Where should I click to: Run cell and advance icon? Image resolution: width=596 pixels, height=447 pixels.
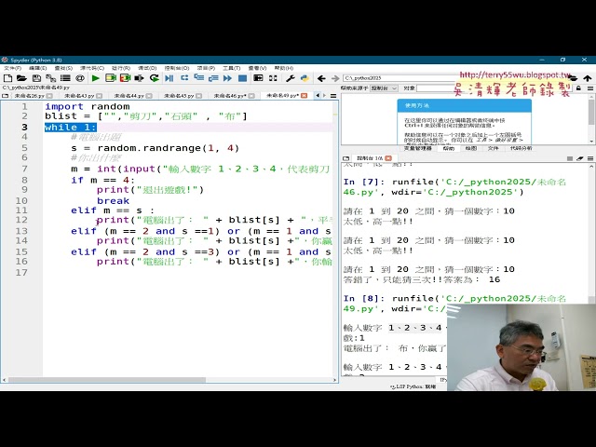point(125,78)
